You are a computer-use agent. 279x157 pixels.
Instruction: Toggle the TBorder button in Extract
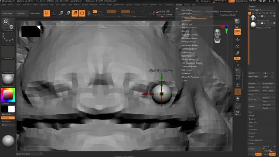point(272,154)
